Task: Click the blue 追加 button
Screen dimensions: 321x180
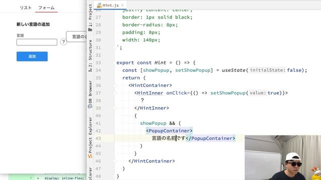Action: pos(32,56)
